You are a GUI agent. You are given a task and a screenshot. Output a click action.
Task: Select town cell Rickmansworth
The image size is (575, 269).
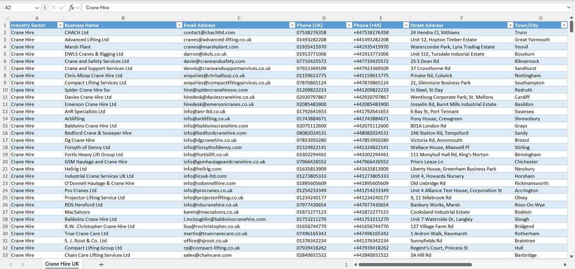pyautogui.click(x=540, y=183)
